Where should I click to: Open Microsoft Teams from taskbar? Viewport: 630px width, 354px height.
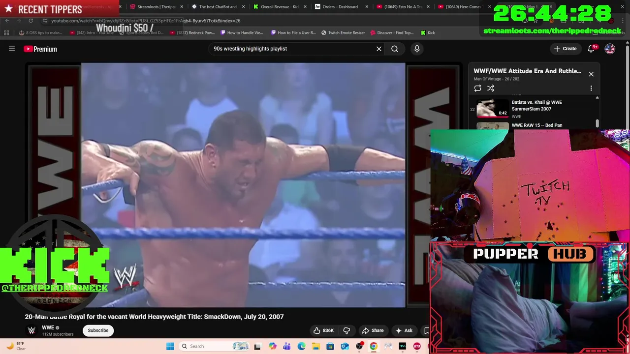(287, 346)
